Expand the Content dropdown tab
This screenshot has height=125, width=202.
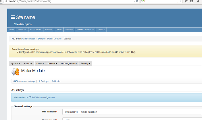[x=52, y=63]
